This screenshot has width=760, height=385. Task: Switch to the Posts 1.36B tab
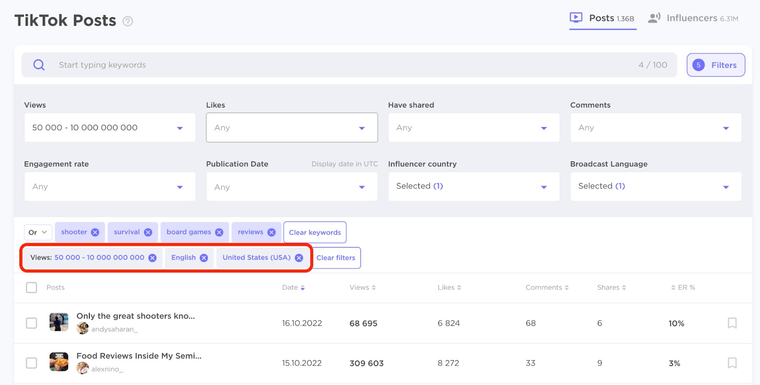coord(603,19)
